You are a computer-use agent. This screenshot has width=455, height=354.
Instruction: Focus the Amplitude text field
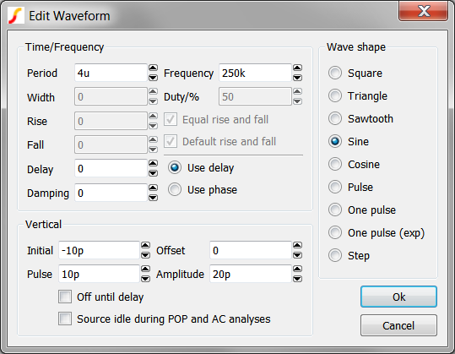coord(250,274)
